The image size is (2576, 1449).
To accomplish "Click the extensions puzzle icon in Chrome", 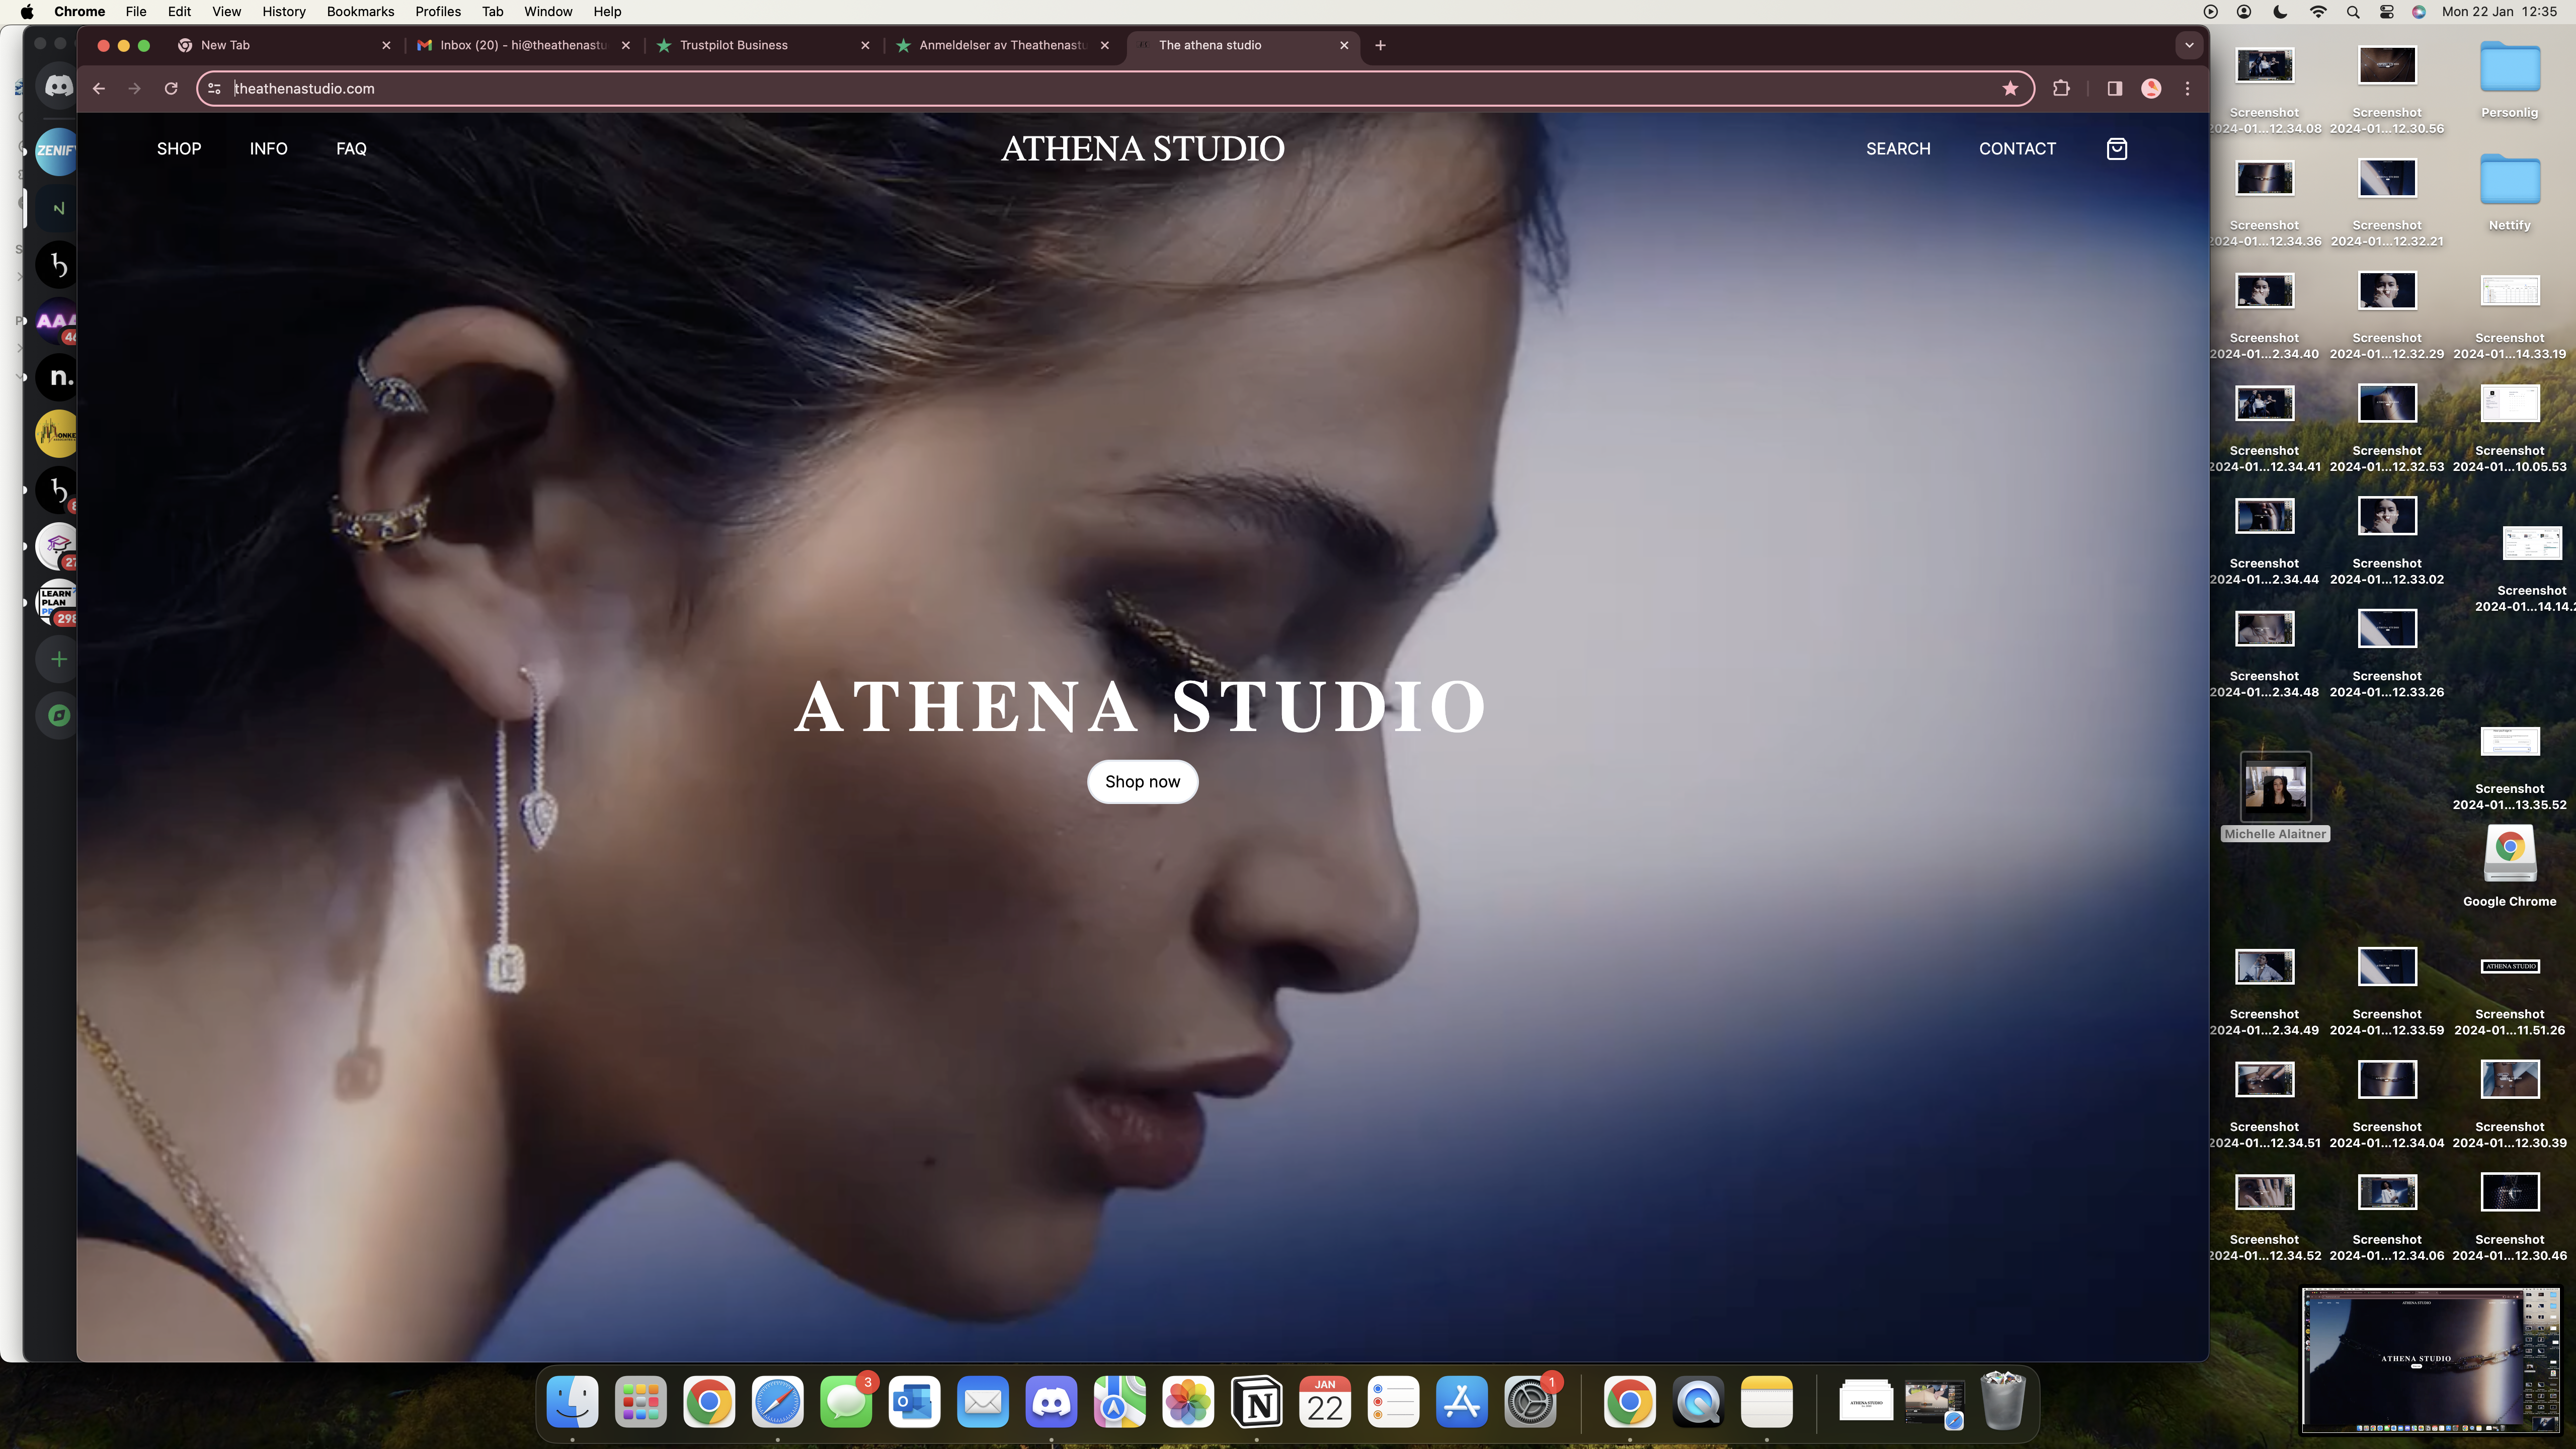I will (x=2060, y=88).
